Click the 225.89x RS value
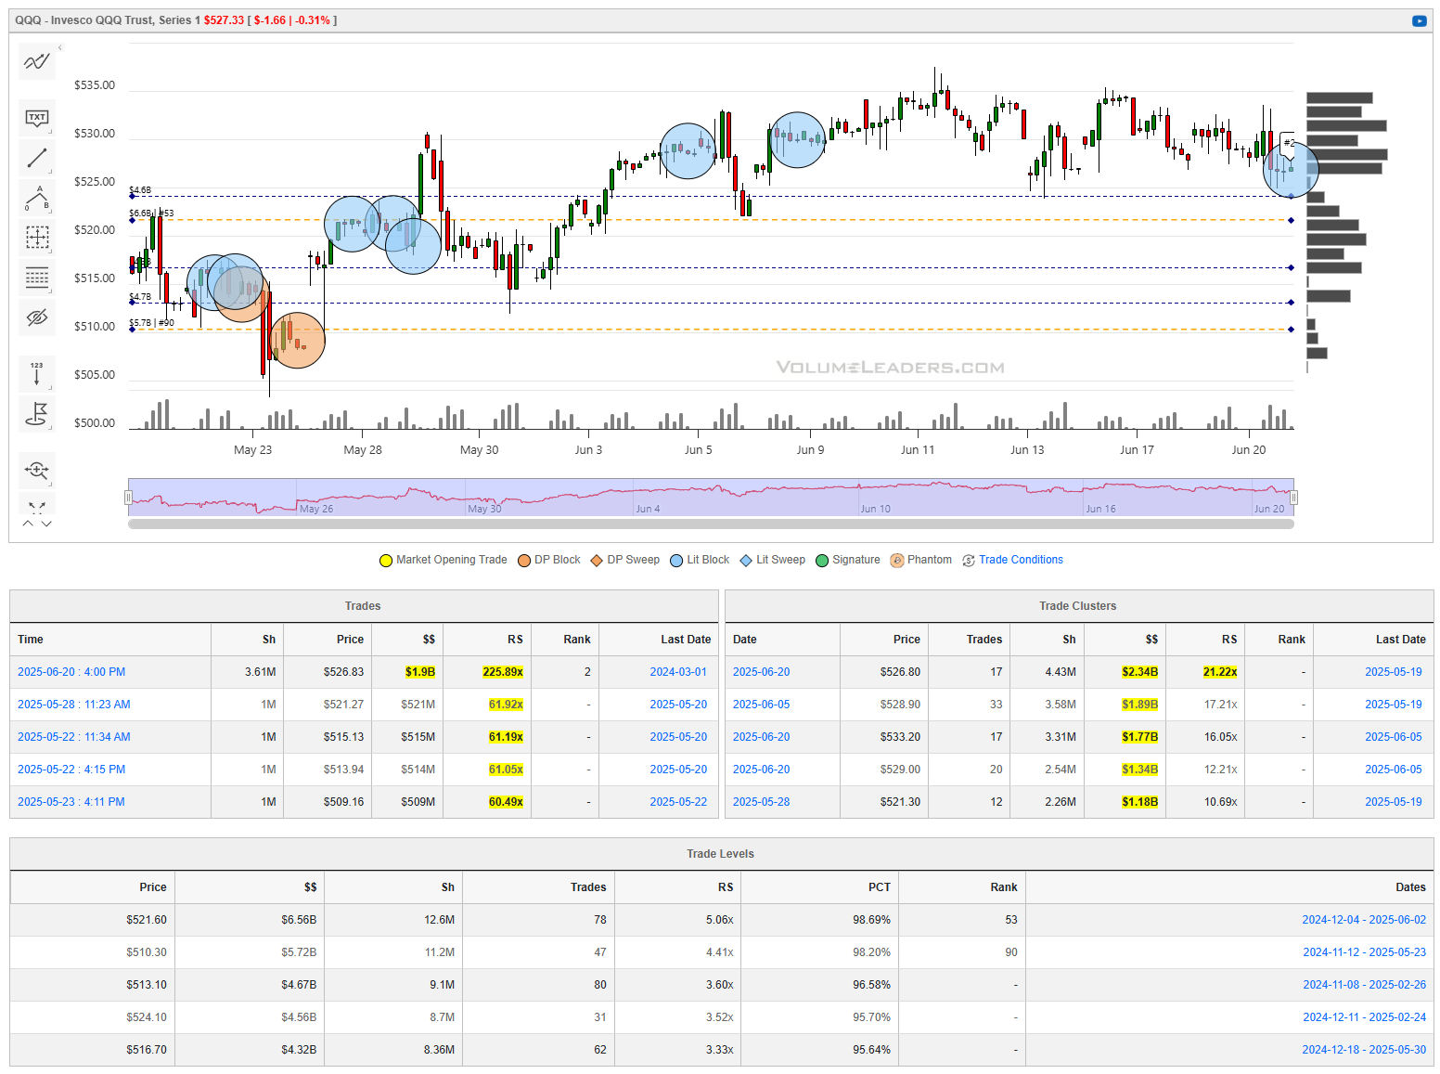Screen dimensions: 1440x1074 [503, 672]
